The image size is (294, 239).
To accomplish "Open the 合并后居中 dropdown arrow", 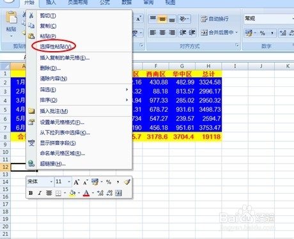I will [x=236, y=33].
